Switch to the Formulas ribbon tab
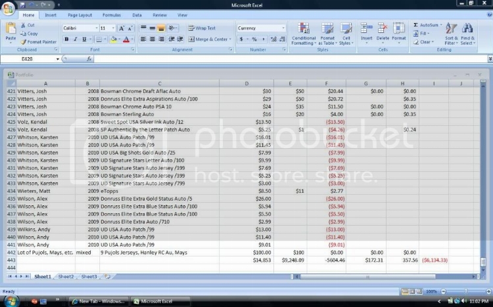Viewport: 493px width, 307px height. click(111, 15)
